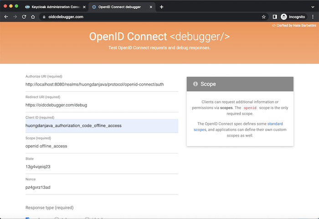Click the Scope panel header
319x219 pixels.
pyautogui.click(x=240, y=84)
